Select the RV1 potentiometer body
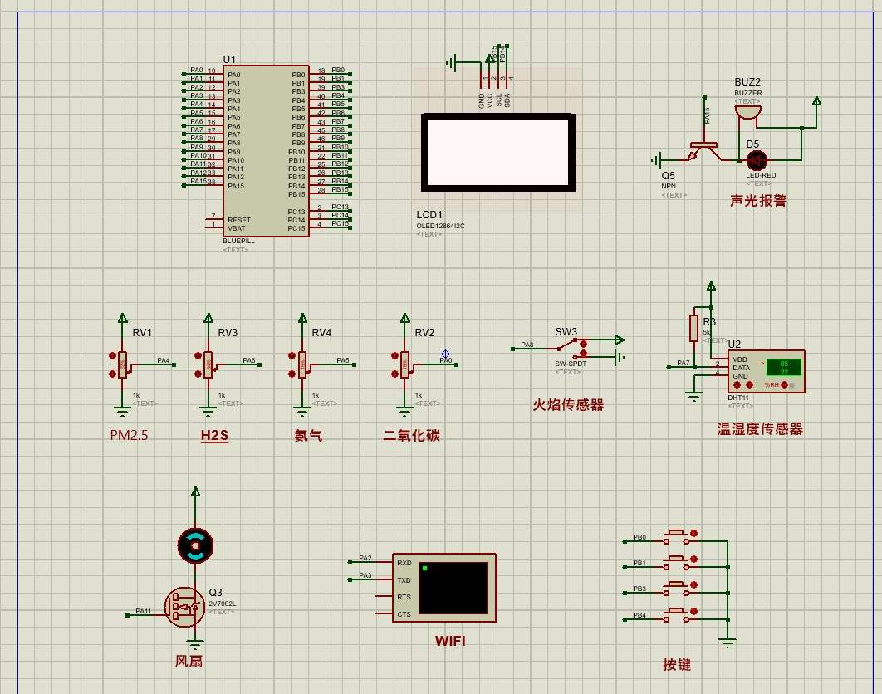The width and height of the screenshot is (882, 694). 123,364
